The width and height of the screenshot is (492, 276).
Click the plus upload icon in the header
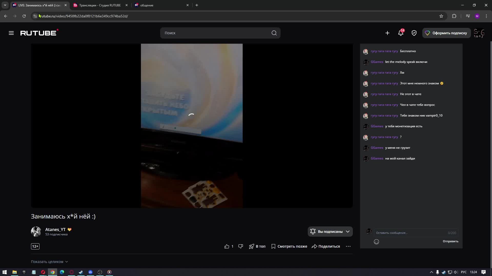point(387,33)
